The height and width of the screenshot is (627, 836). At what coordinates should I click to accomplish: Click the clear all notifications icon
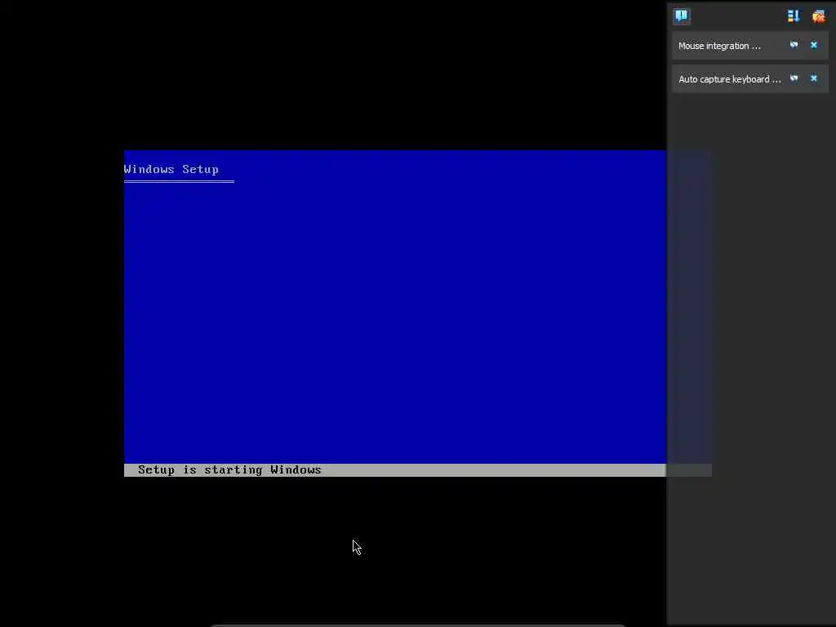[x=818, y=16]
